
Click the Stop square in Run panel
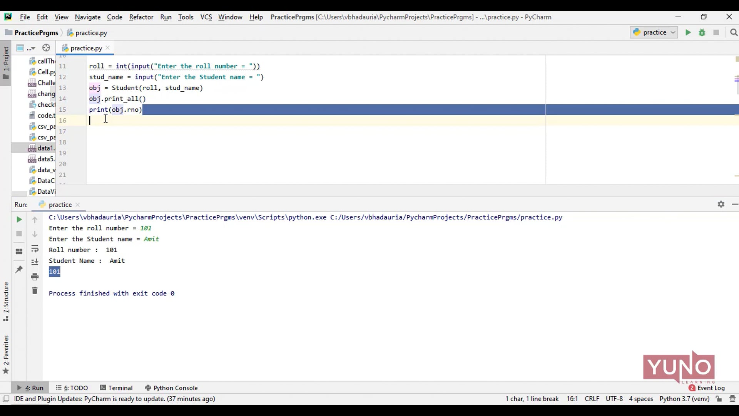pyautogui.click(x=19, y=234)
